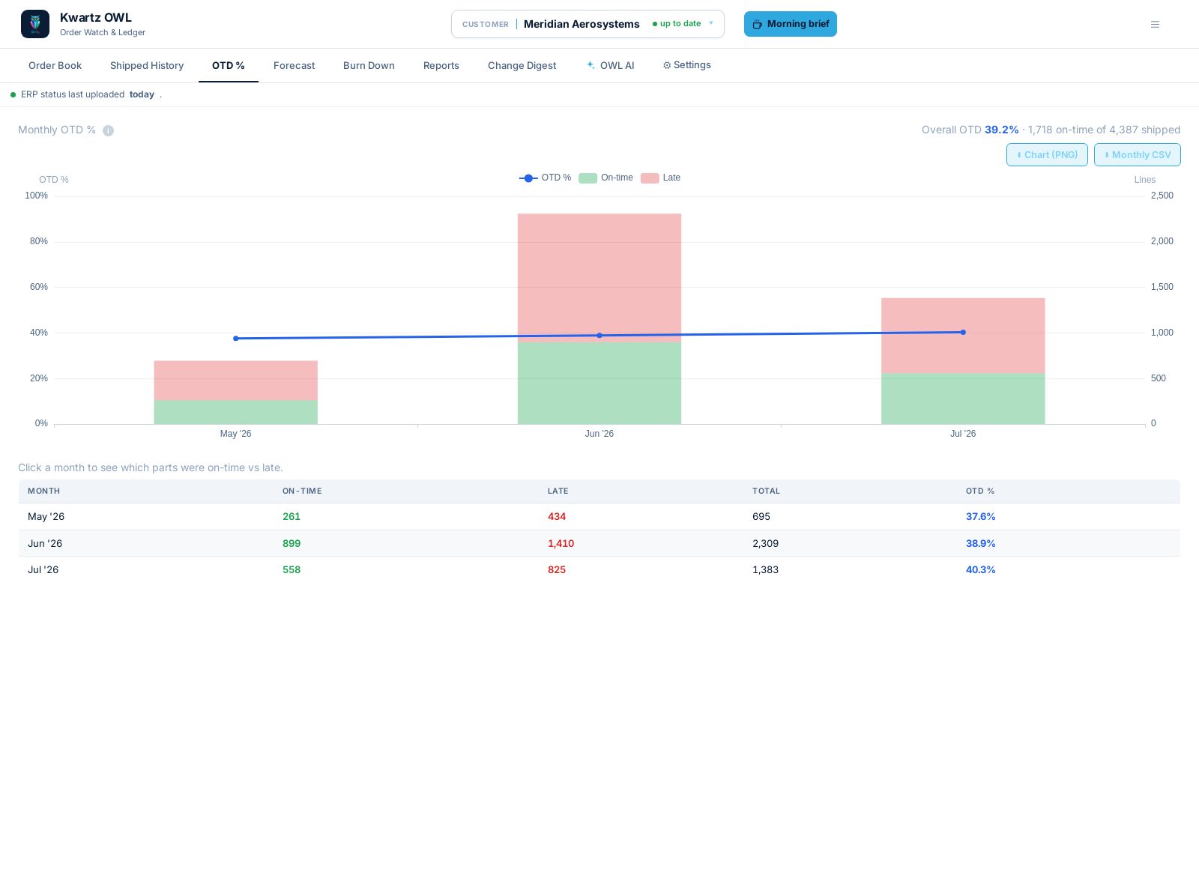The image size is (1199, 884).
Task: Click the Monthly OTD % info icon
Action: [x=108, y=130]
